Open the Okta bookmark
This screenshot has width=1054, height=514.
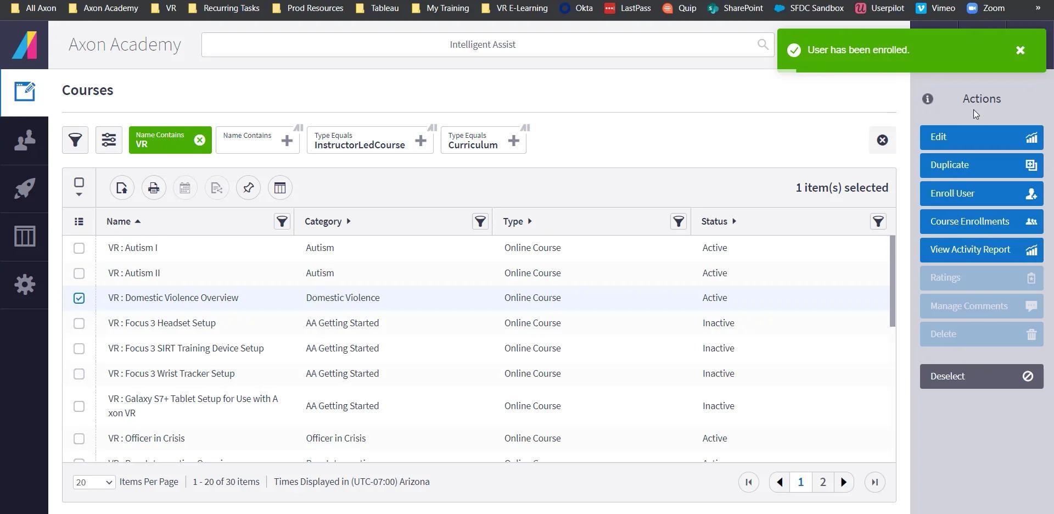(x=576, y=8)
